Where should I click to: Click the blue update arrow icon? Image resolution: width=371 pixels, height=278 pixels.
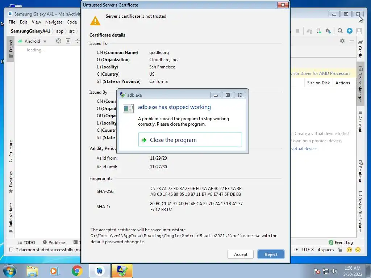[x=350, y=31]
